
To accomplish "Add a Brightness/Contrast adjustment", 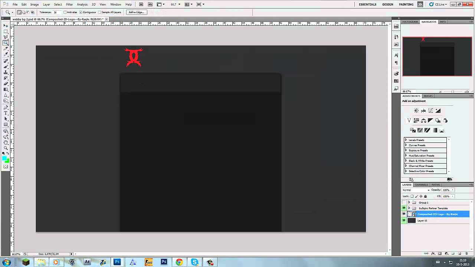I will 416,111.
